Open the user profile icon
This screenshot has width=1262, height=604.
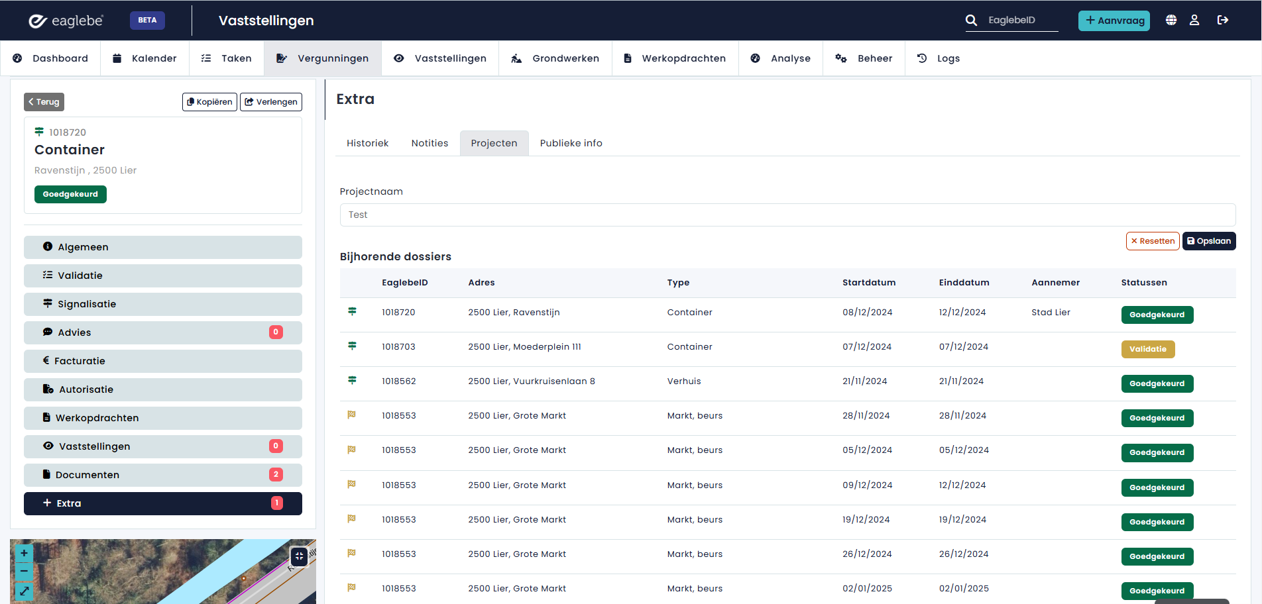click(1194, 21)
